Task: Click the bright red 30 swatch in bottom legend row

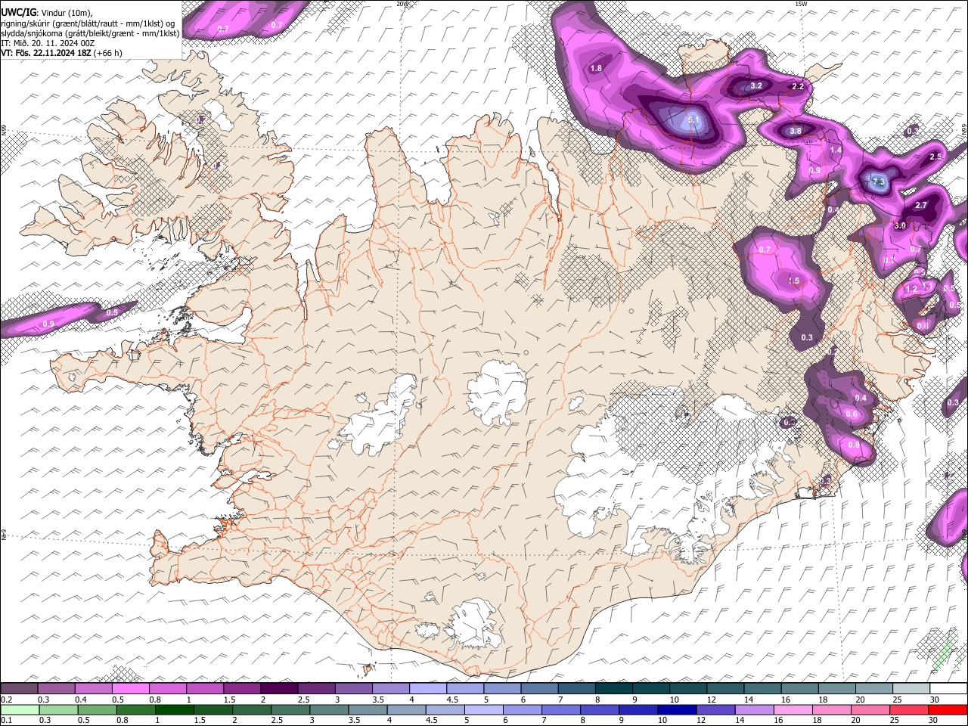Action: [x=947, y=709]
